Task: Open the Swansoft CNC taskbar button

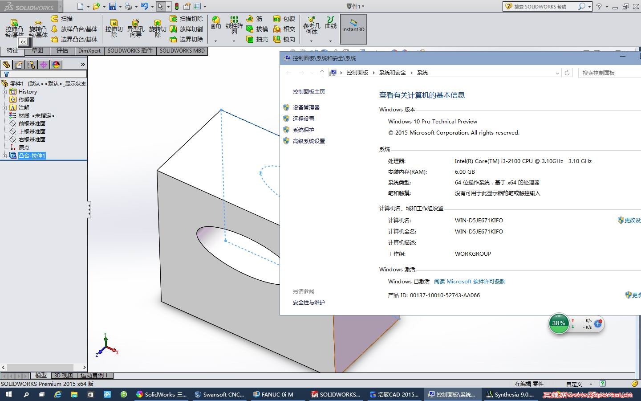Action: tap(219, 394)
